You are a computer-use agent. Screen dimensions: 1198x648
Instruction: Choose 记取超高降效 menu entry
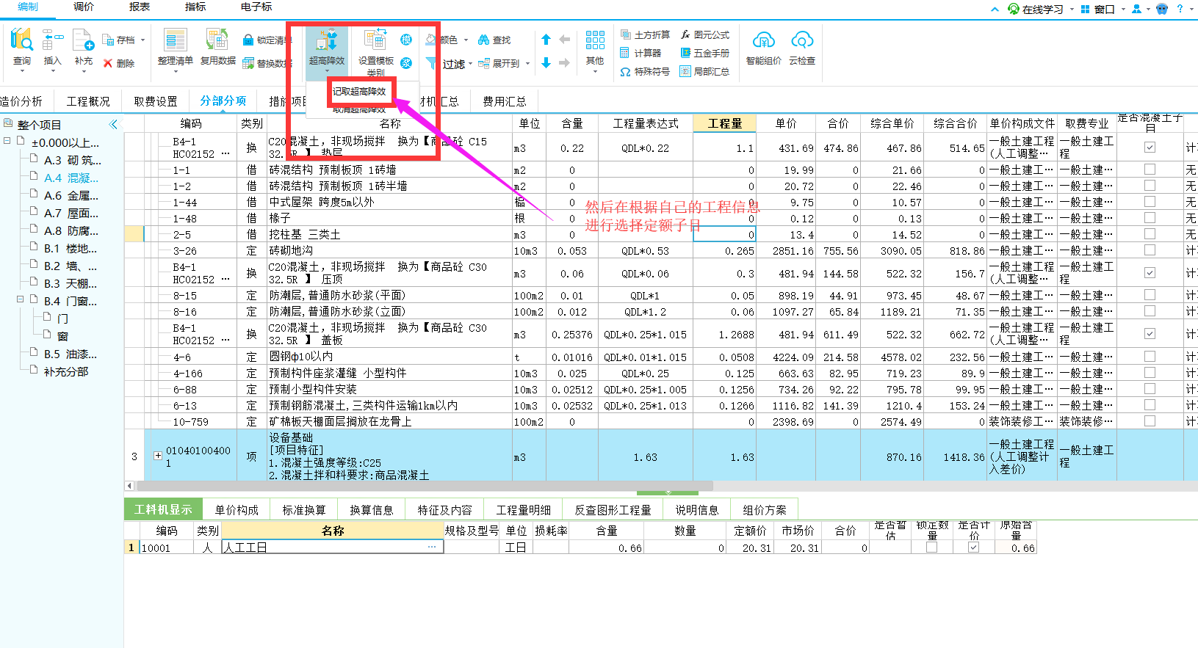tap(359, 91)
